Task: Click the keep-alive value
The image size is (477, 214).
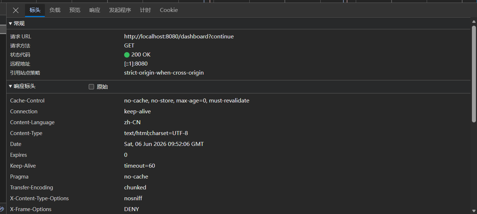Action: click(138, 112)
